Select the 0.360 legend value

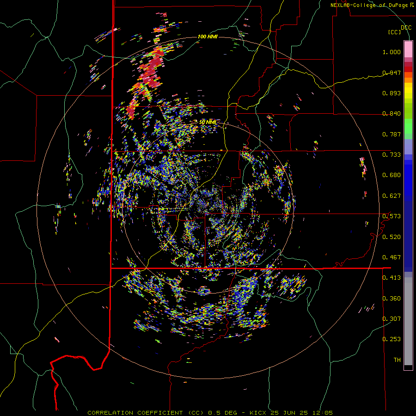(x=392, y=299)
